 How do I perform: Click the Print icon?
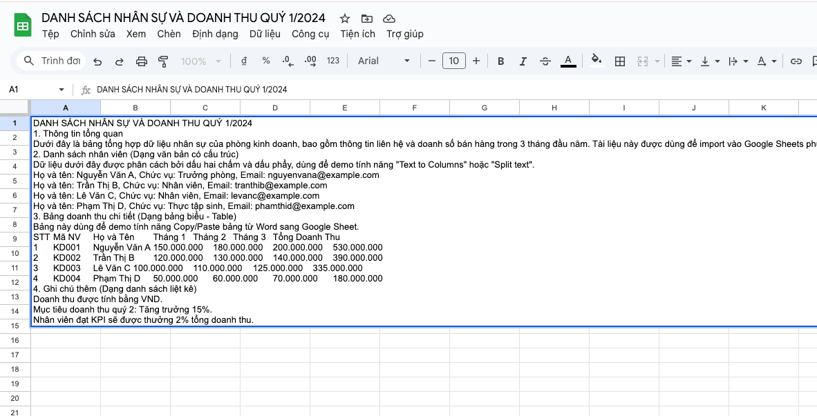point(141,61)
